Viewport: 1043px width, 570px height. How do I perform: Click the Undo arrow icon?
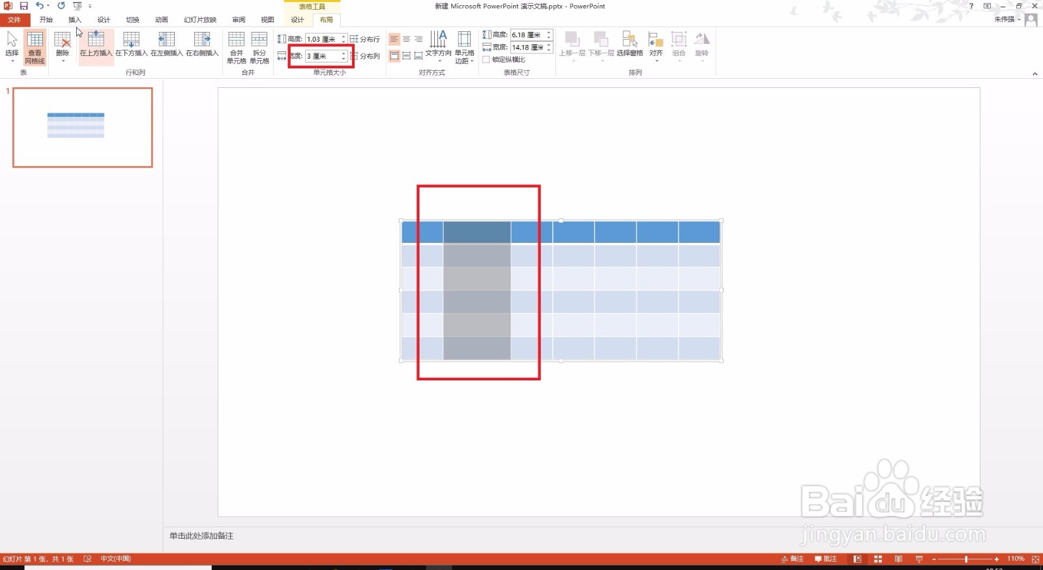(x=39, y=6)
